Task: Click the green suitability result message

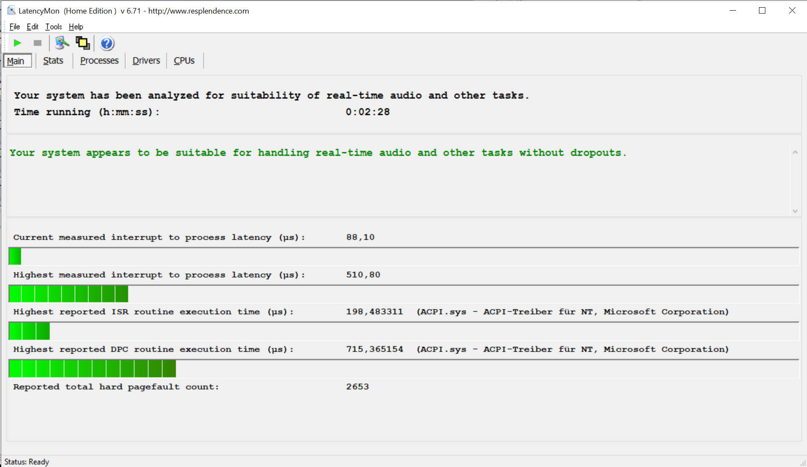Action: (318, 153)
